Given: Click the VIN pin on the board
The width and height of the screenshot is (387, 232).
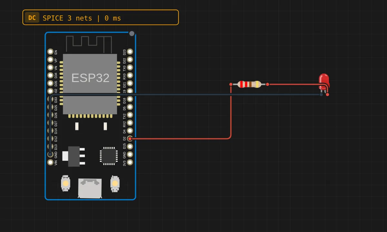Looking at the screenshot, I should (50, 162).
